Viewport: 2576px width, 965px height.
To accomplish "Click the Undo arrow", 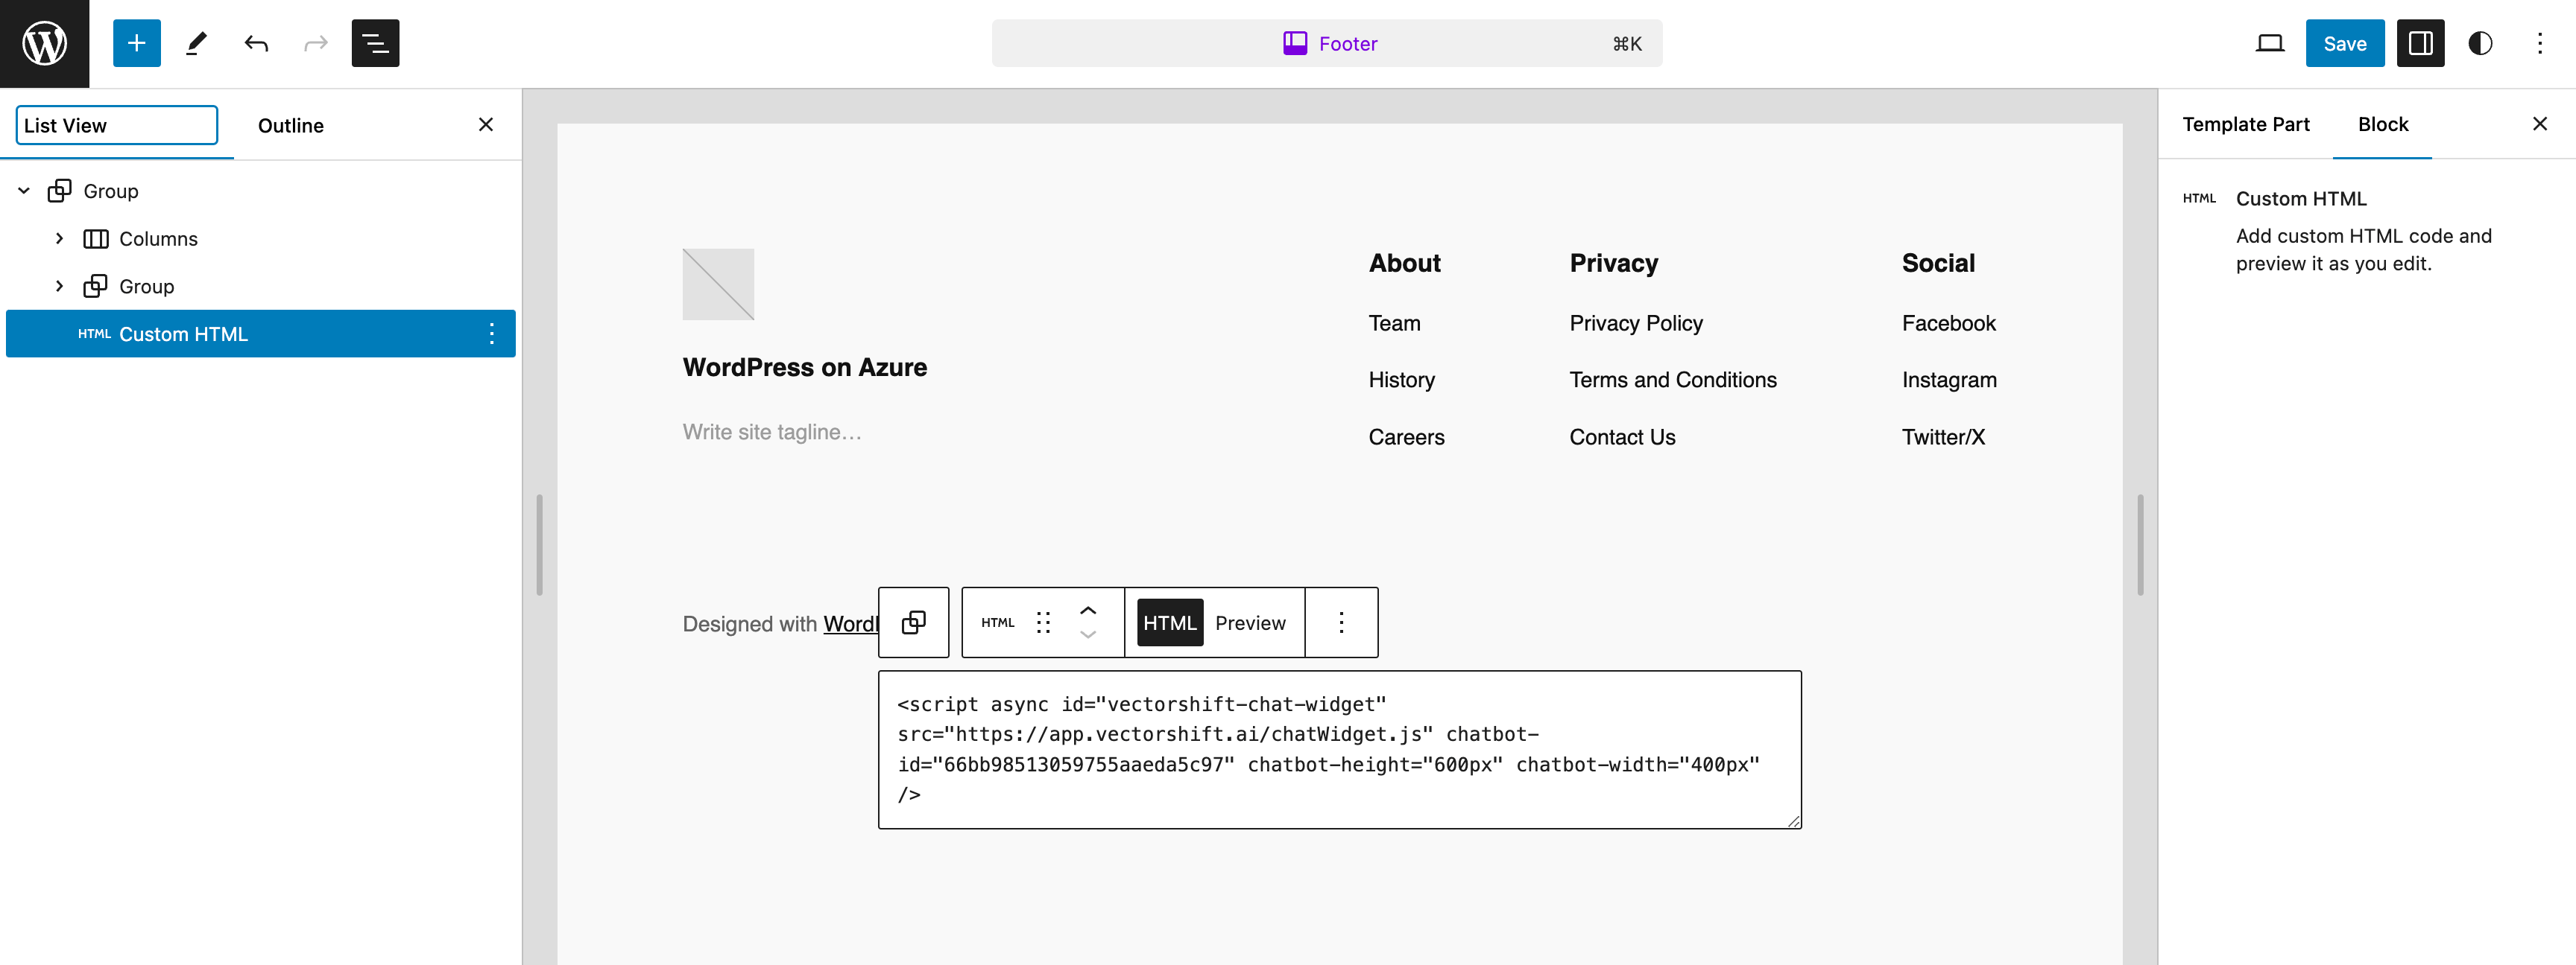I will (255, 43).
